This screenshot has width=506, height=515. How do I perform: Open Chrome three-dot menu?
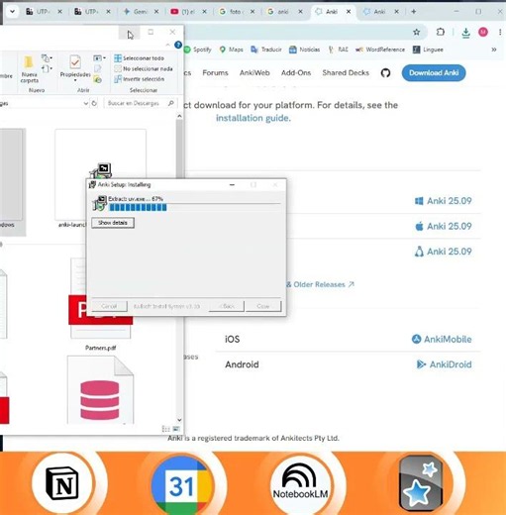pos(500,32)
